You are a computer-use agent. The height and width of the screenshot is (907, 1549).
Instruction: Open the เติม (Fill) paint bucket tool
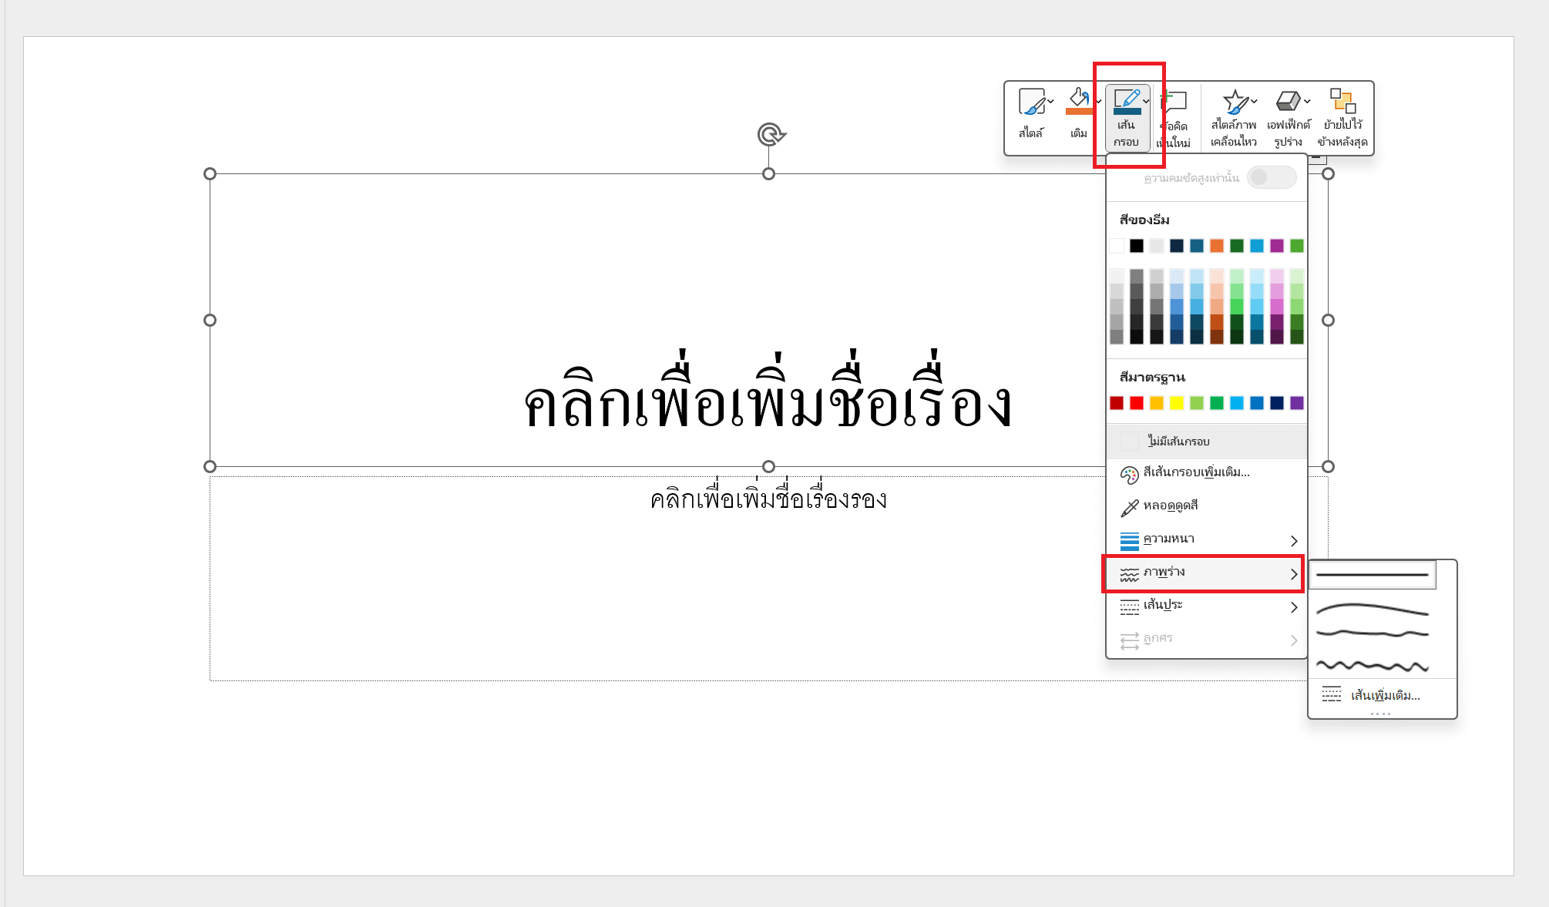pyautogui.click(x=1077, y=101)
